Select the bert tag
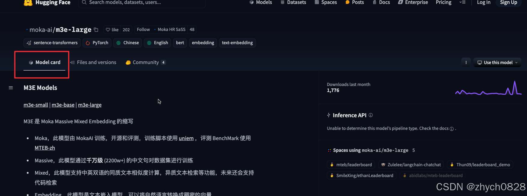The height and width of the screenshot is (196, 527). [180, 43]
